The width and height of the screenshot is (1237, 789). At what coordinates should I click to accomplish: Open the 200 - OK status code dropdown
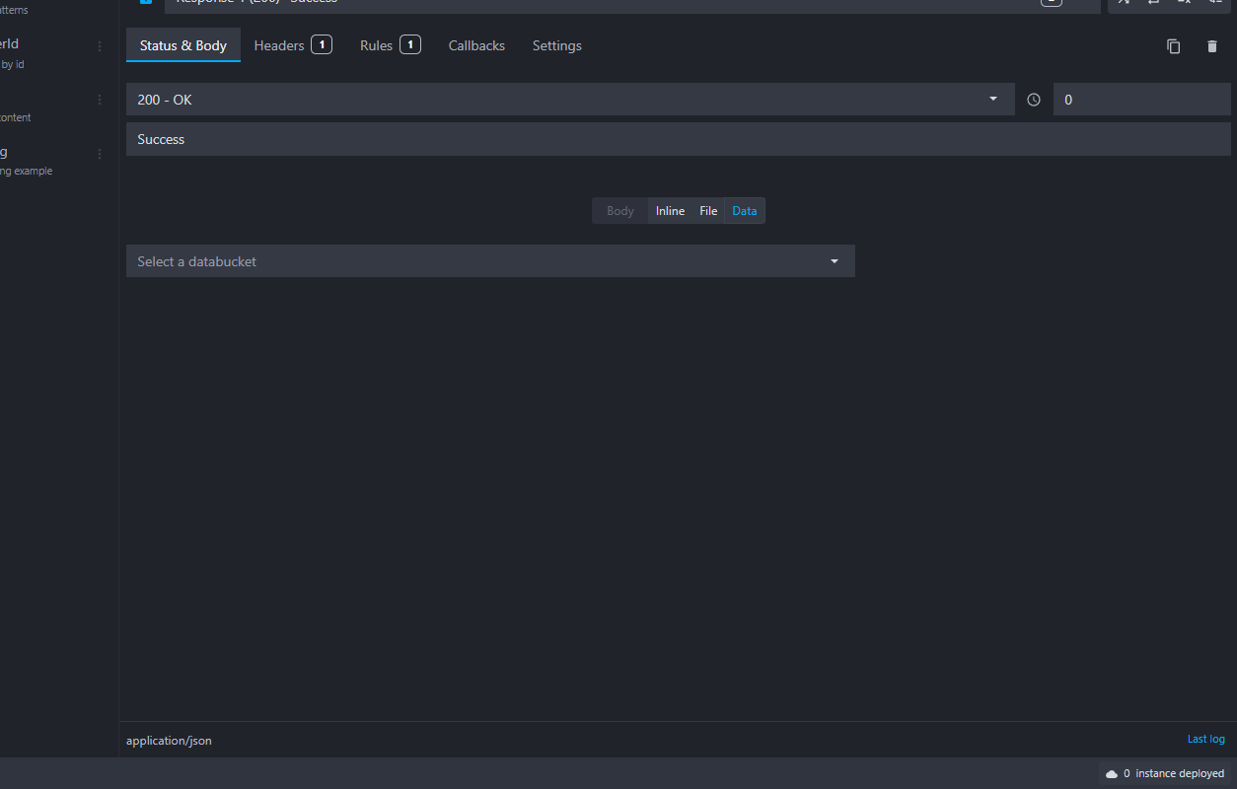pyautogui.click(x=570, y=99)
